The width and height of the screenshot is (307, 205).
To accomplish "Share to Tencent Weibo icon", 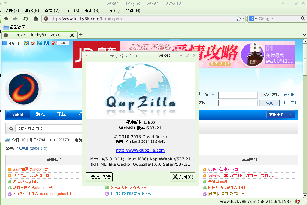I will pos(40,43).
